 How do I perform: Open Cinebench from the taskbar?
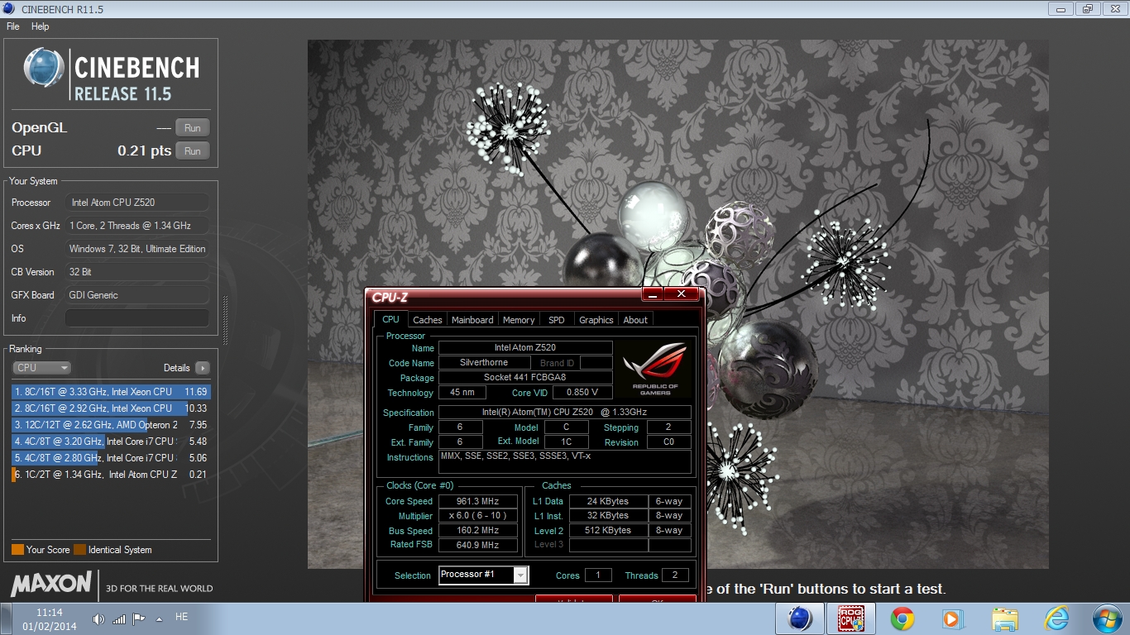click(799, 618)
